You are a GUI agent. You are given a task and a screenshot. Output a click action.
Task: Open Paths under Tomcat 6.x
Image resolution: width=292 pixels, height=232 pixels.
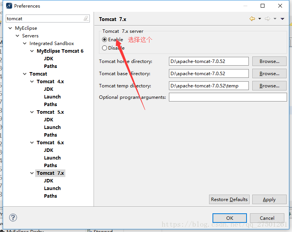50,166
